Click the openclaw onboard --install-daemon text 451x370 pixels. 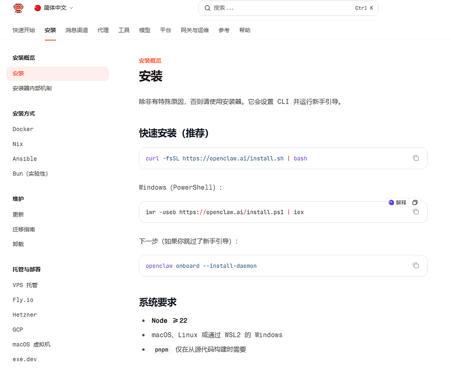tap(201, 266)
